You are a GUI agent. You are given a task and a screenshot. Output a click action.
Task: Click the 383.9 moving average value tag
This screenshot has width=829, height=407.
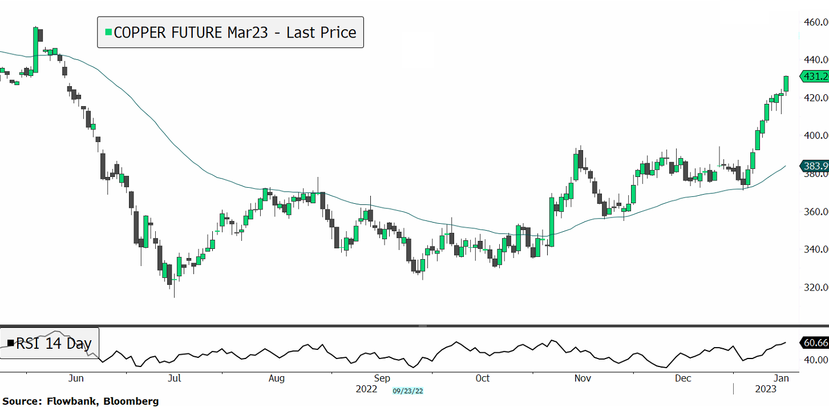[815, 166]
